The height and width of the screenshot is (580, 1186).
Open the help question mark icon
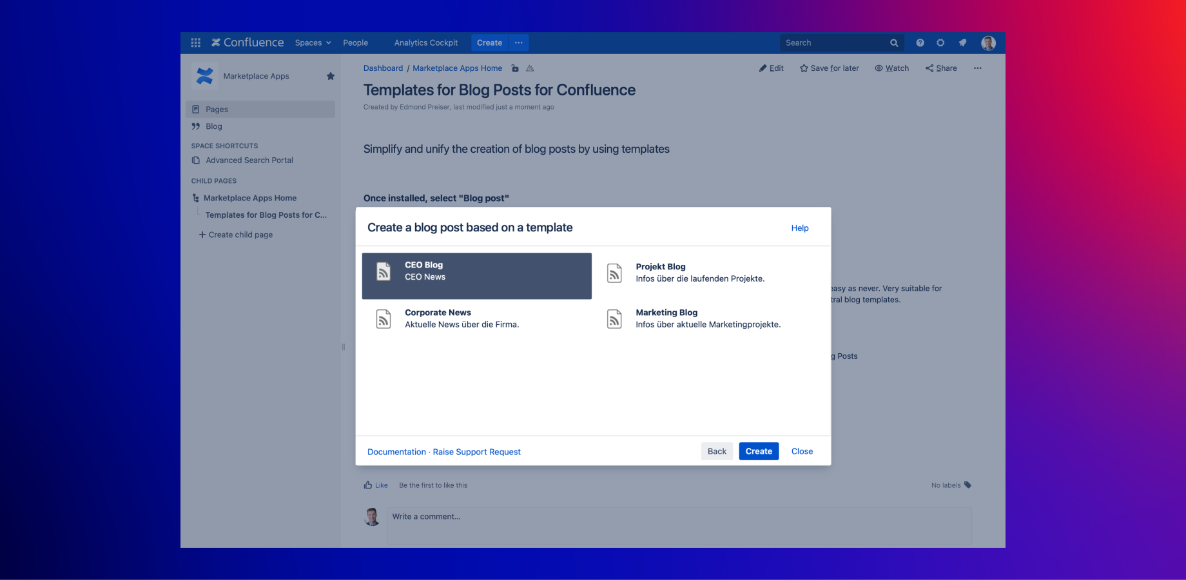click(920, 43)
